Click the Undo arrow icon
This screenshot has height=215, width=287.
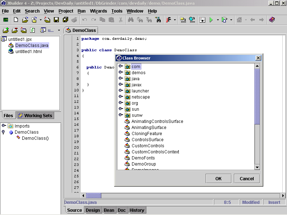click(x=84, y=20)
